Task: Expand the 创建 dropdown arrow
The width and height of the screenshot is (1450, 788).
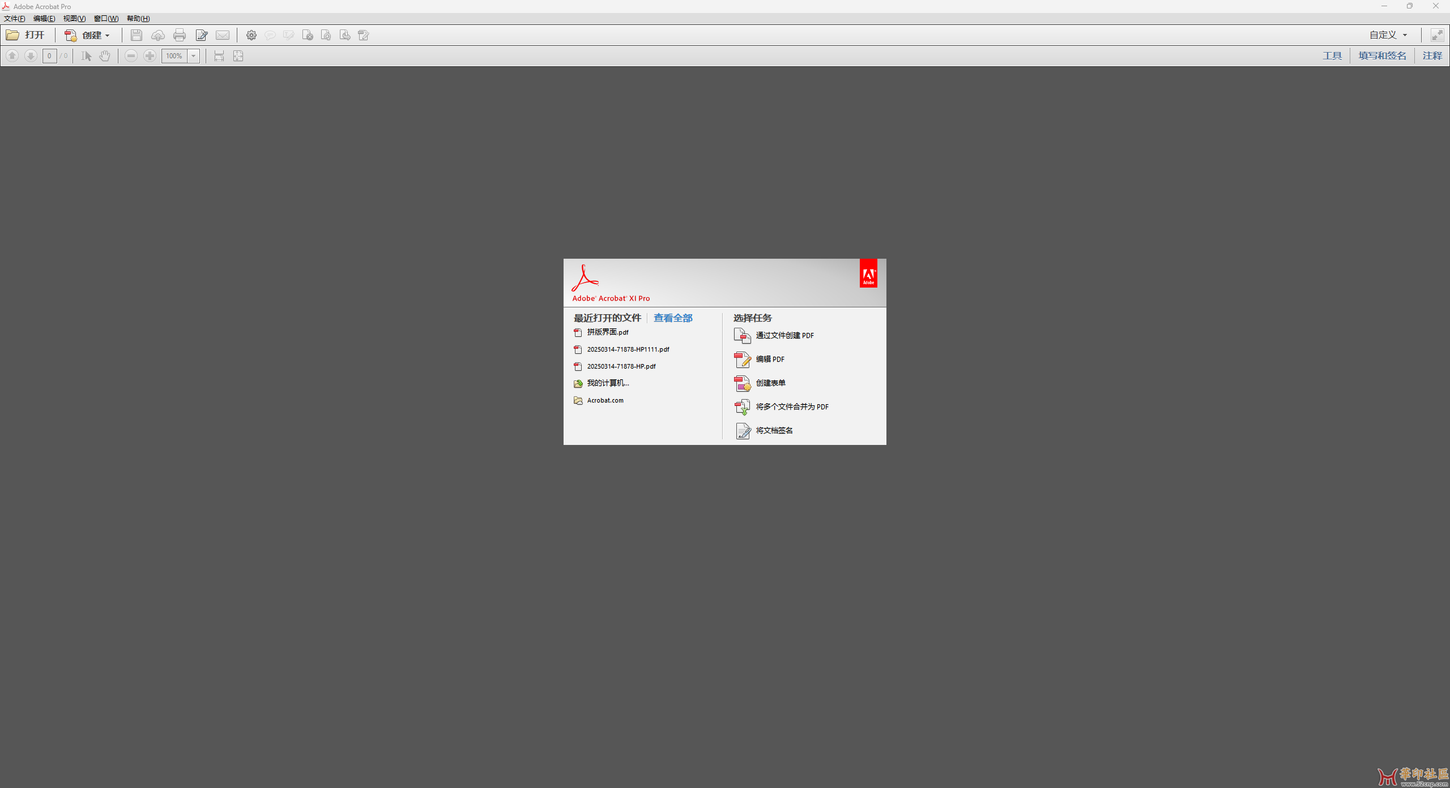Action: pos(107,35)
